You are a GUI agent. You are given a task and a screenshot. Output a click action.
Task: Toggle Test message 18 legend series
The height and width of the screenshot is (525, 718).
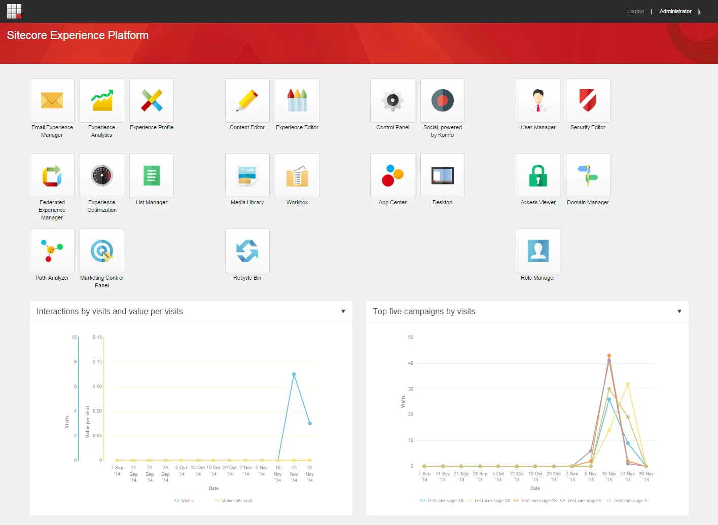pyautogui.click(x=535, y=501)
